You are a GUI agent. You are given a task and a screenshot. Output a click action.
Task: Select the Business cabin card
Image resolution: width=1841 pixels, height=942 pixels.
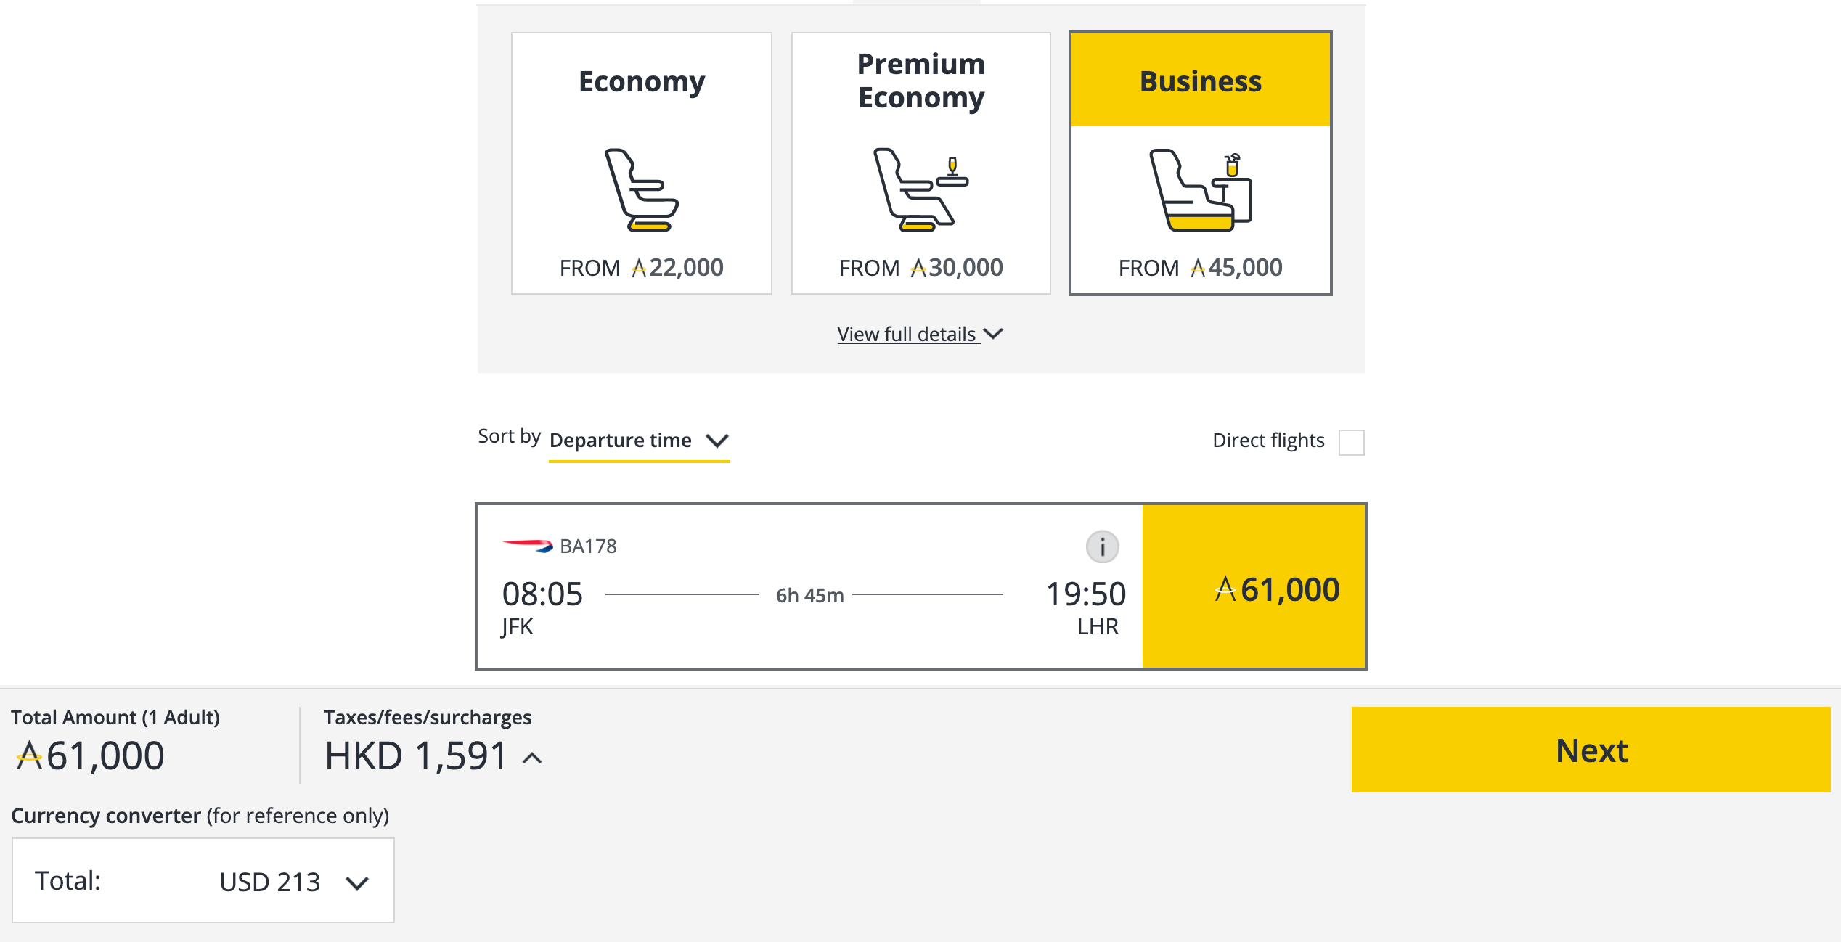1199,163
